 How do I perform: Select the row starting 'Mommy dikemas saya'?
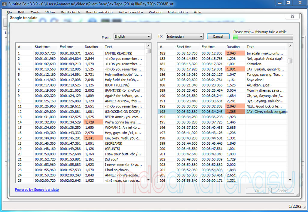point(223,90)
